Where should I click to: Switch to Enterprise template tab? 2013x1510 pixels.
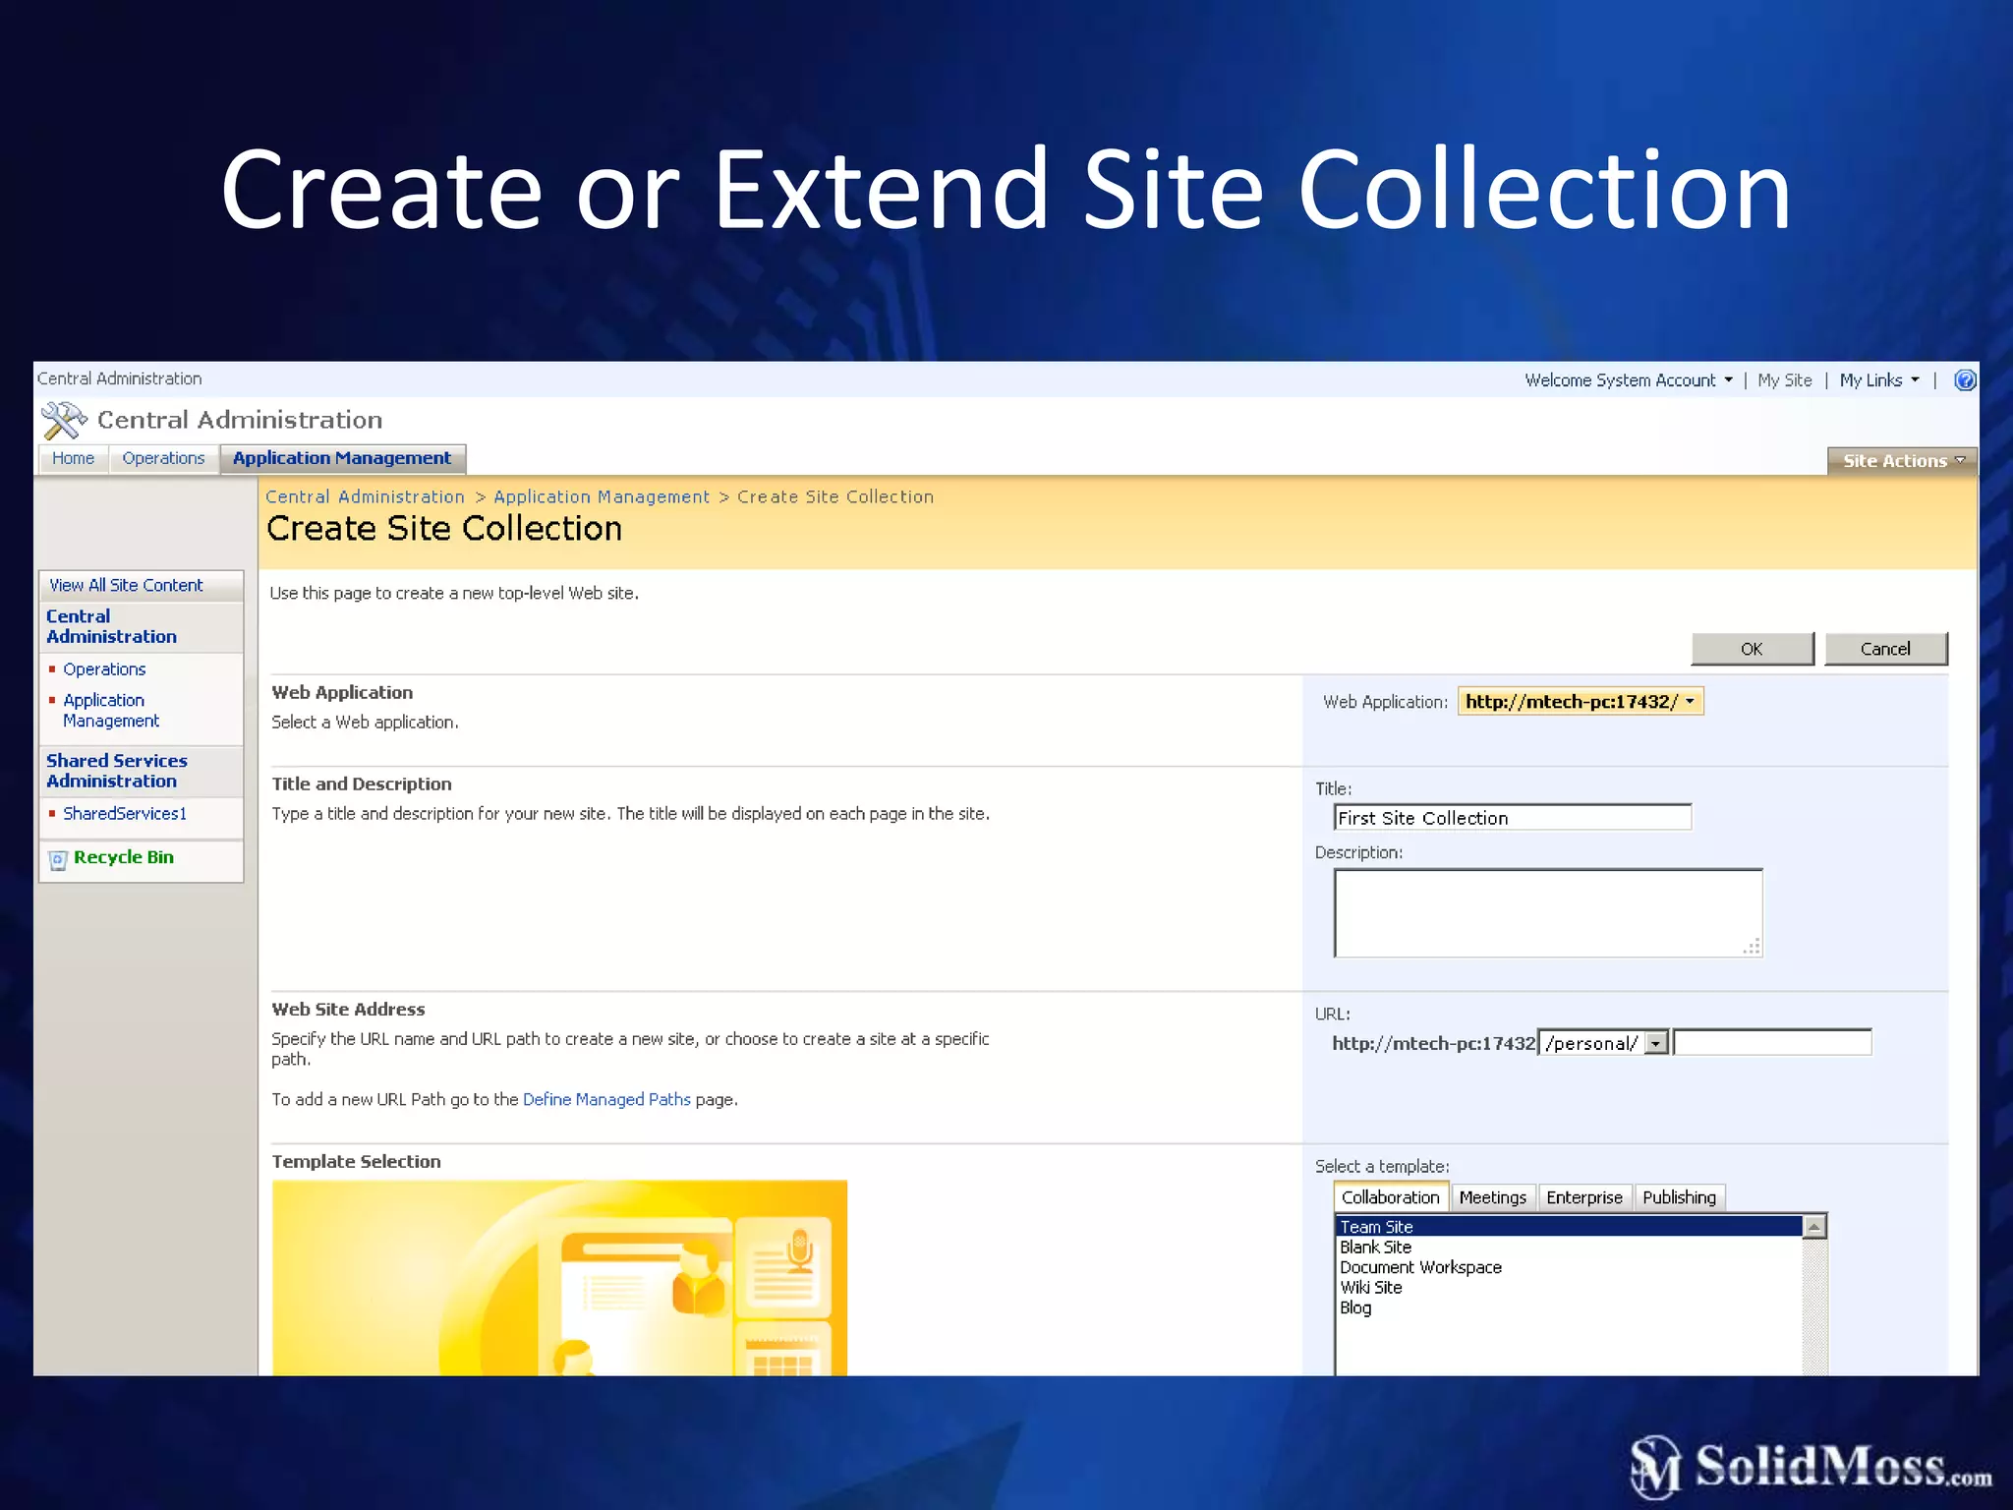click(1583, 1197)
